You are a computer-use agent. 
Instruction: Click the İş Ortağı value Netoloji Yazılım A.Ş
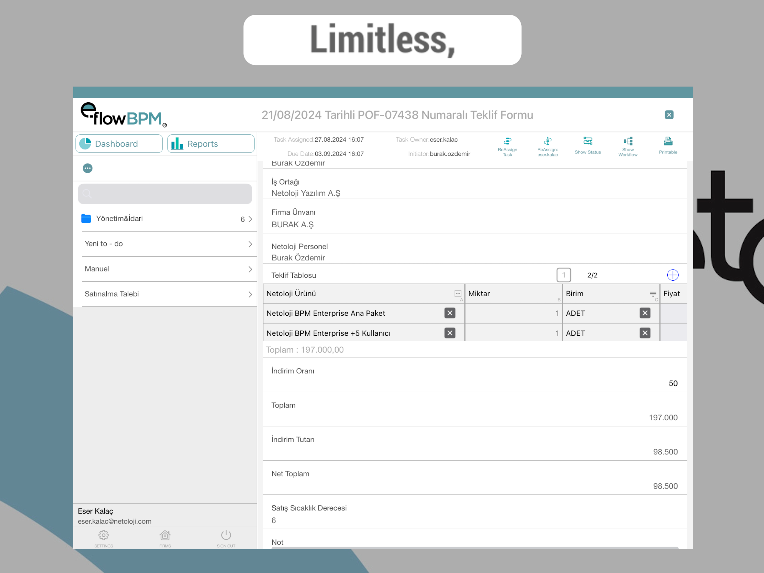coord(306,193)
